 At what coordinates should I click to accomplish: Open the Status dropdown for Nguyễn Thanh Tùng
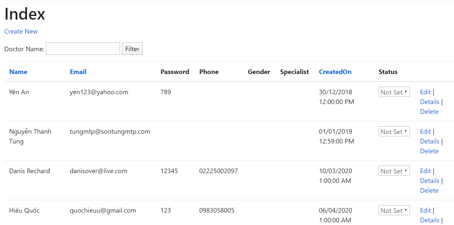394,131
